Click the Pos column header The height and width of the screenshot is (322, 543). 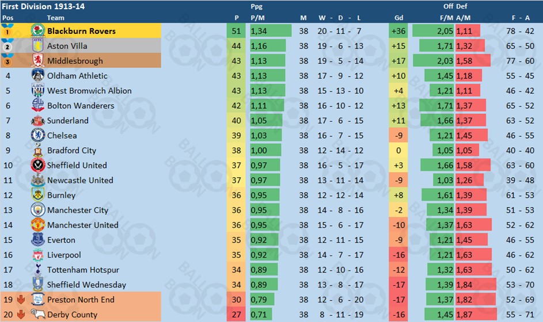pos(7,18)
